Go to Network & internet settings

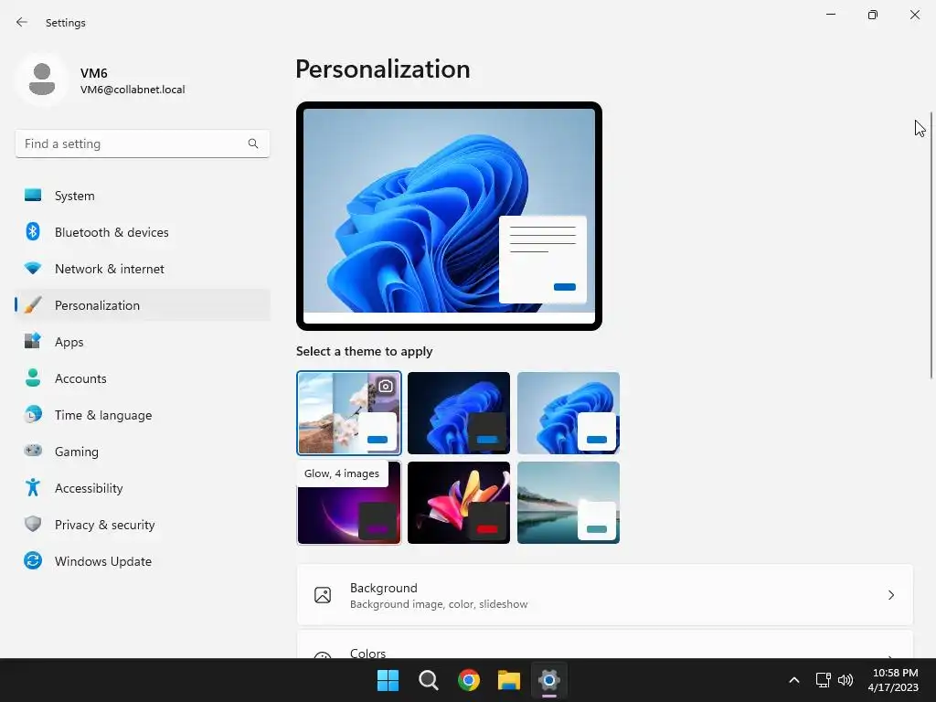143,269
